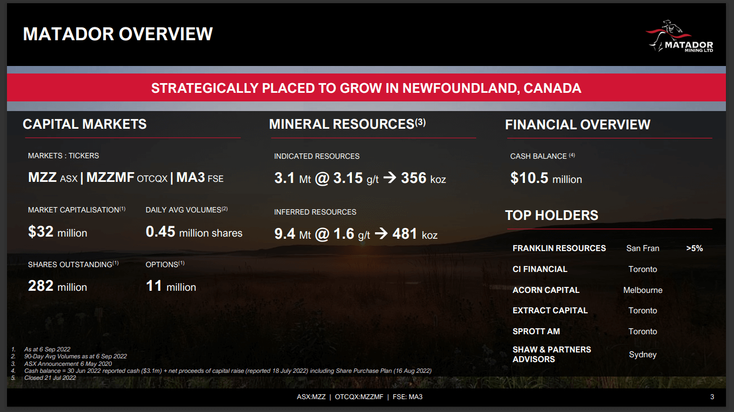Click the red banner 'STRATEGICALLY PLACED TO GROW IN NEWFOUNDLAND, CANADA'
Screen dimensions: 734x412
tap(366, 88)
